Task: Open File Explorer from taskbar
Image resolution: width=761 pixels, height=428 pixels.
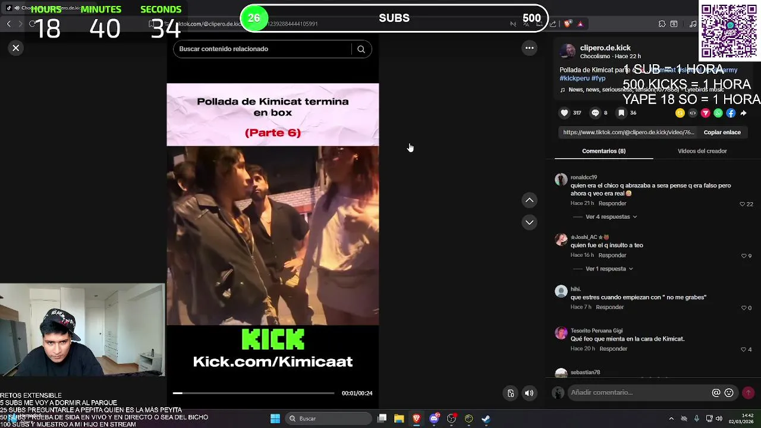Action: (399, 418)
